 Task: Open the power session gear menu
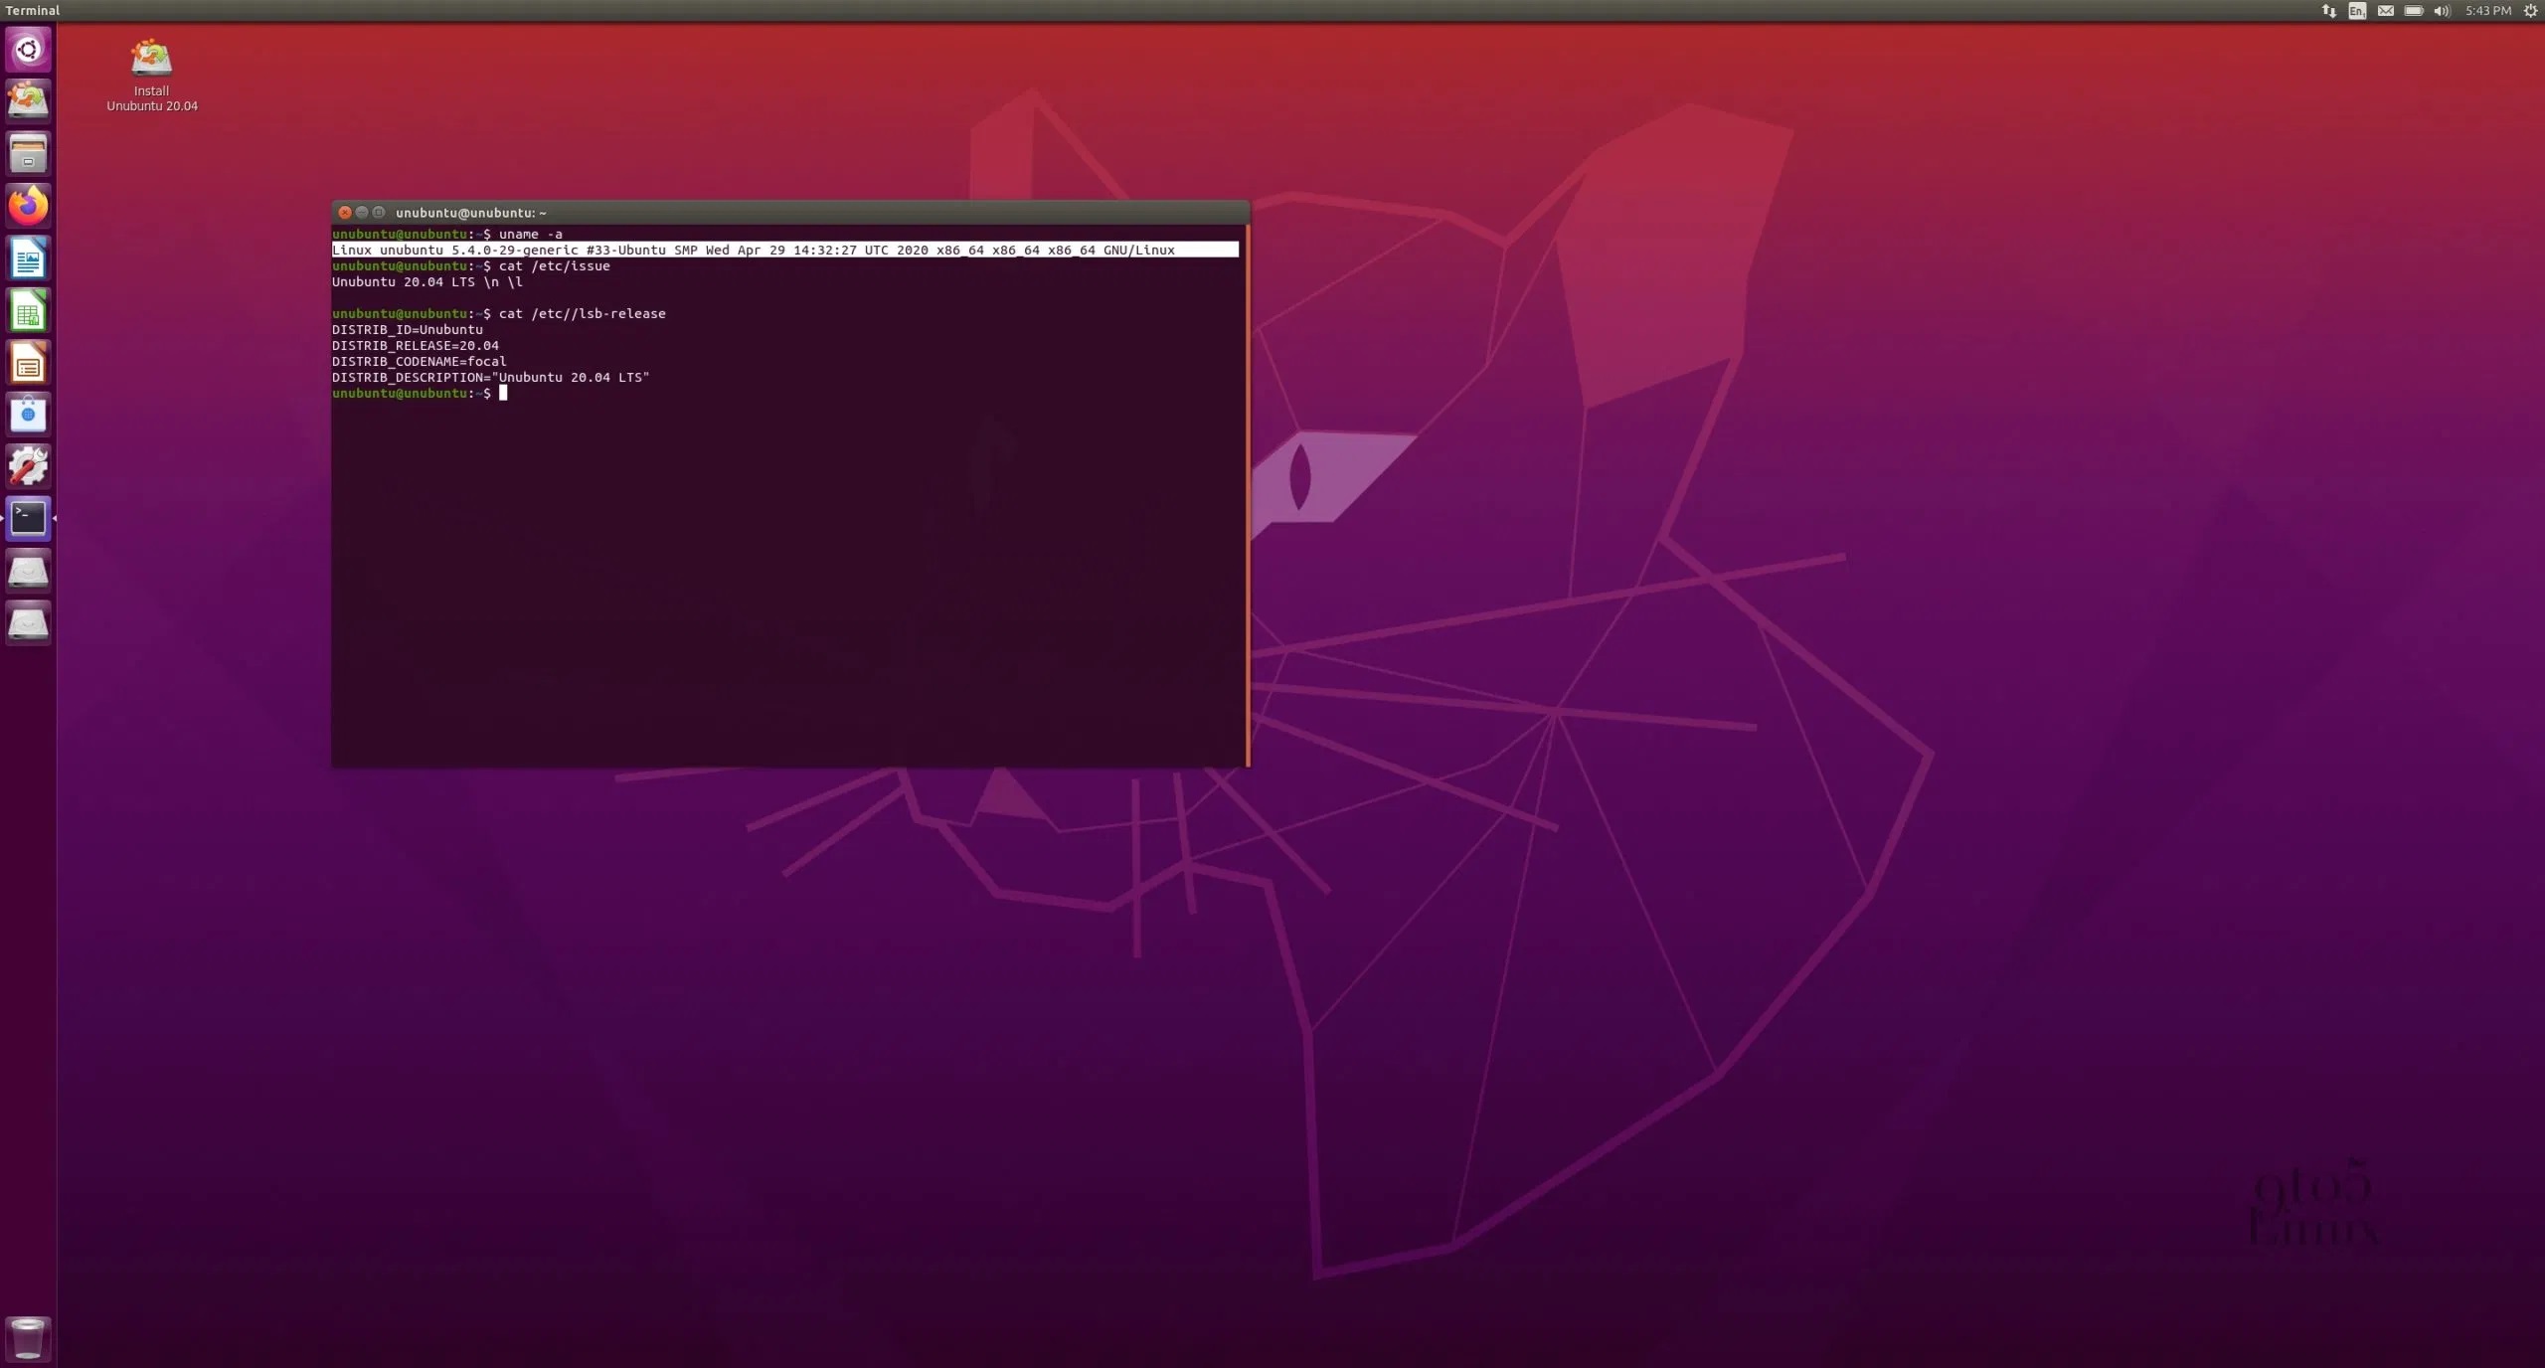pos(2530,11)
